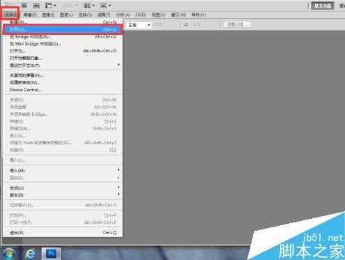The height and width of the screenshot is (260, 345).
Task: Choose 退出(X) Ctrl+Q to quit
Action: [63, 233]
